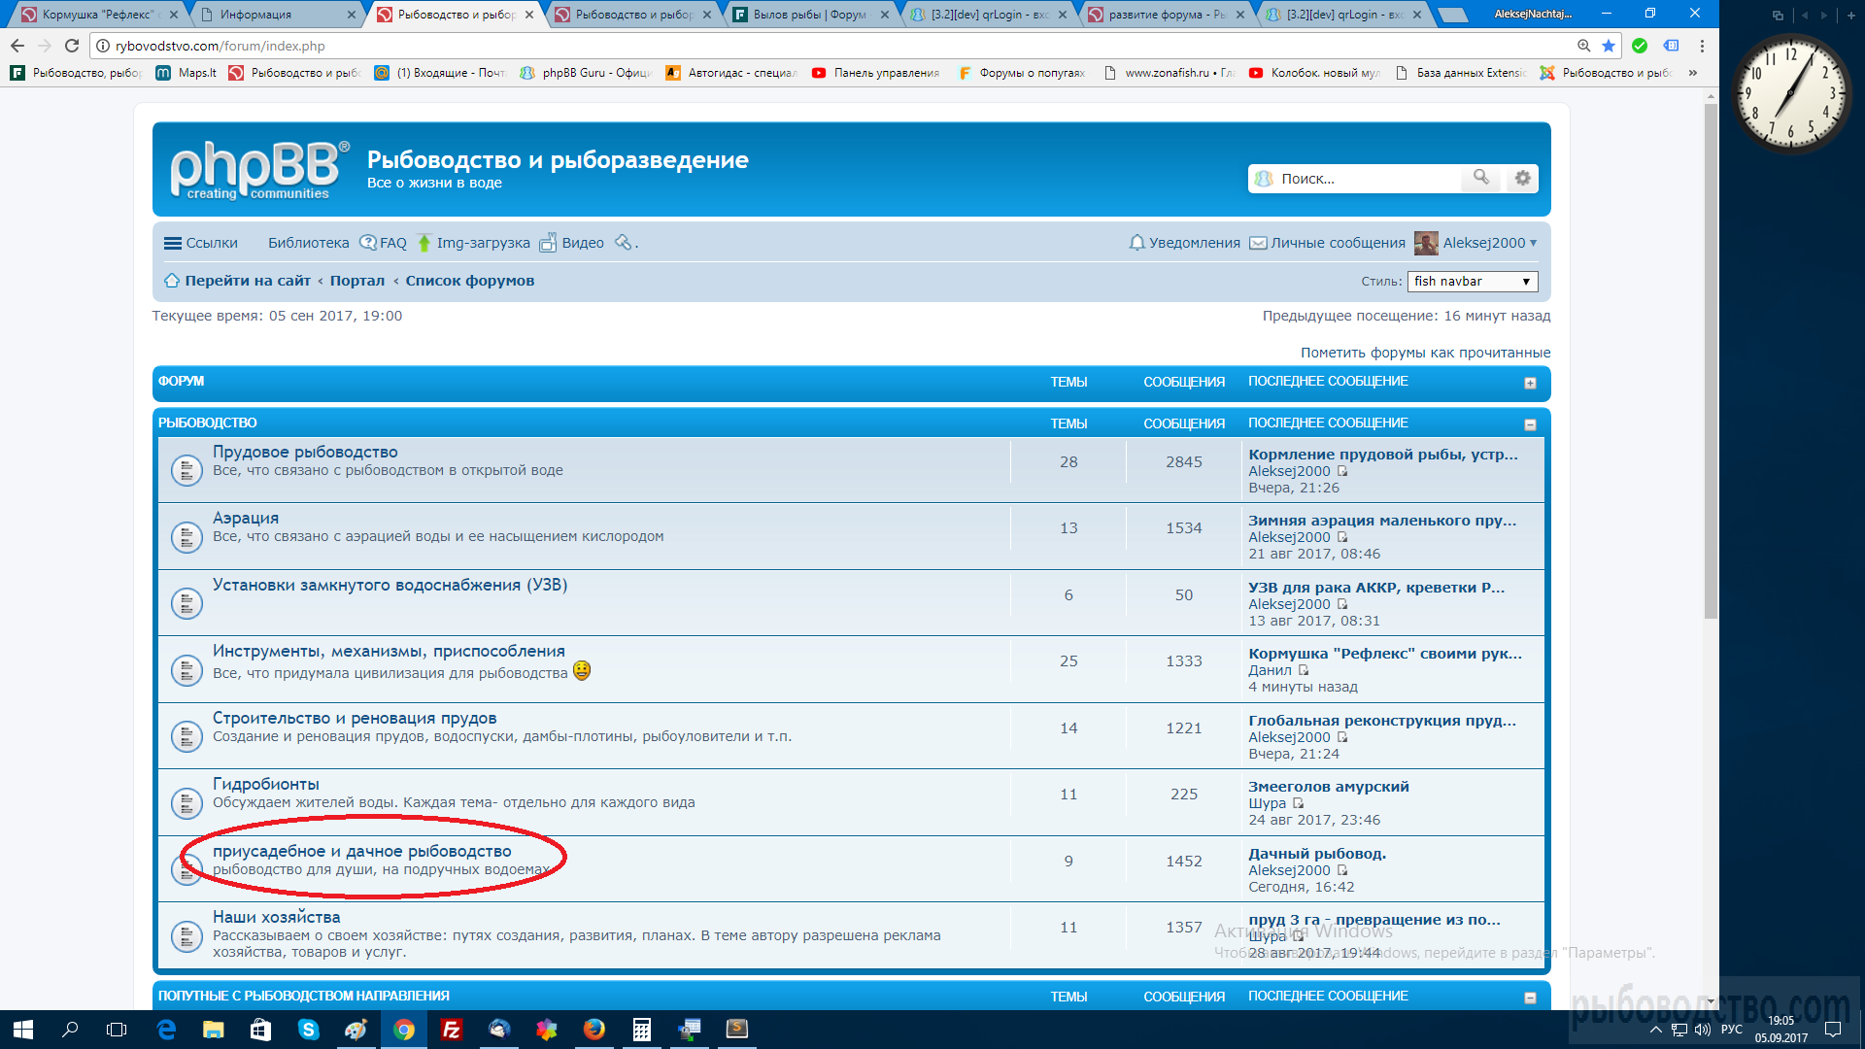Viewport: 1865px width, 1049px height.
Task: Click the Поиск search input field
Action: tap(1360, 179)
